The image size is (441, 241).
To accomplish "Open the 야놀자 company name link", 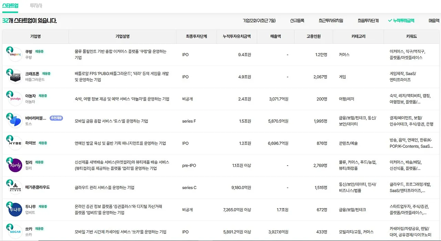I will point(30,96).
